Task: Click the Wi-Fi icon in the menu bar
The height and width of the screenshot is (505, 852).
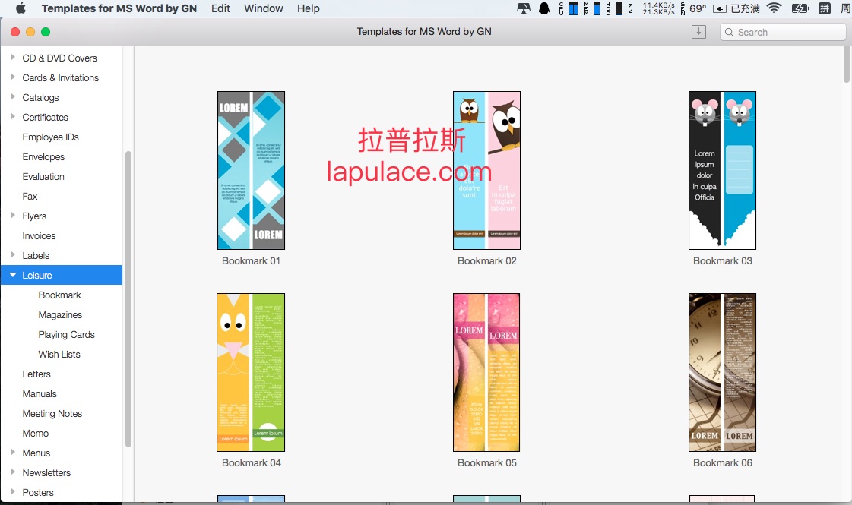Action: (774, 8)
